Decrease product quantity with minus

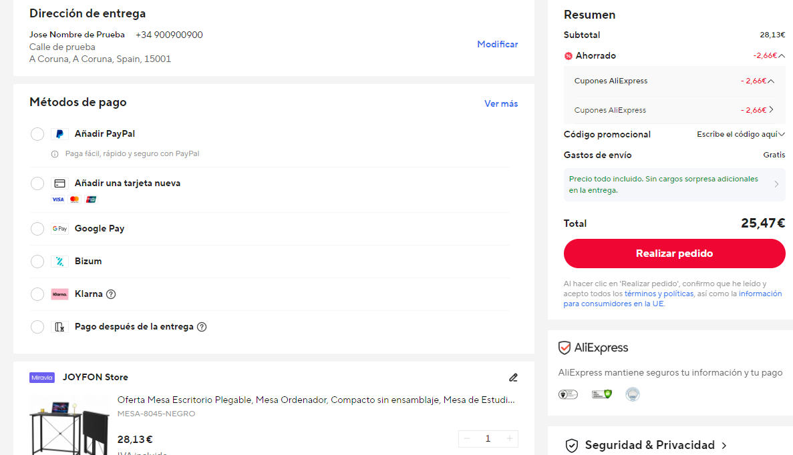[x=467, y=438]
